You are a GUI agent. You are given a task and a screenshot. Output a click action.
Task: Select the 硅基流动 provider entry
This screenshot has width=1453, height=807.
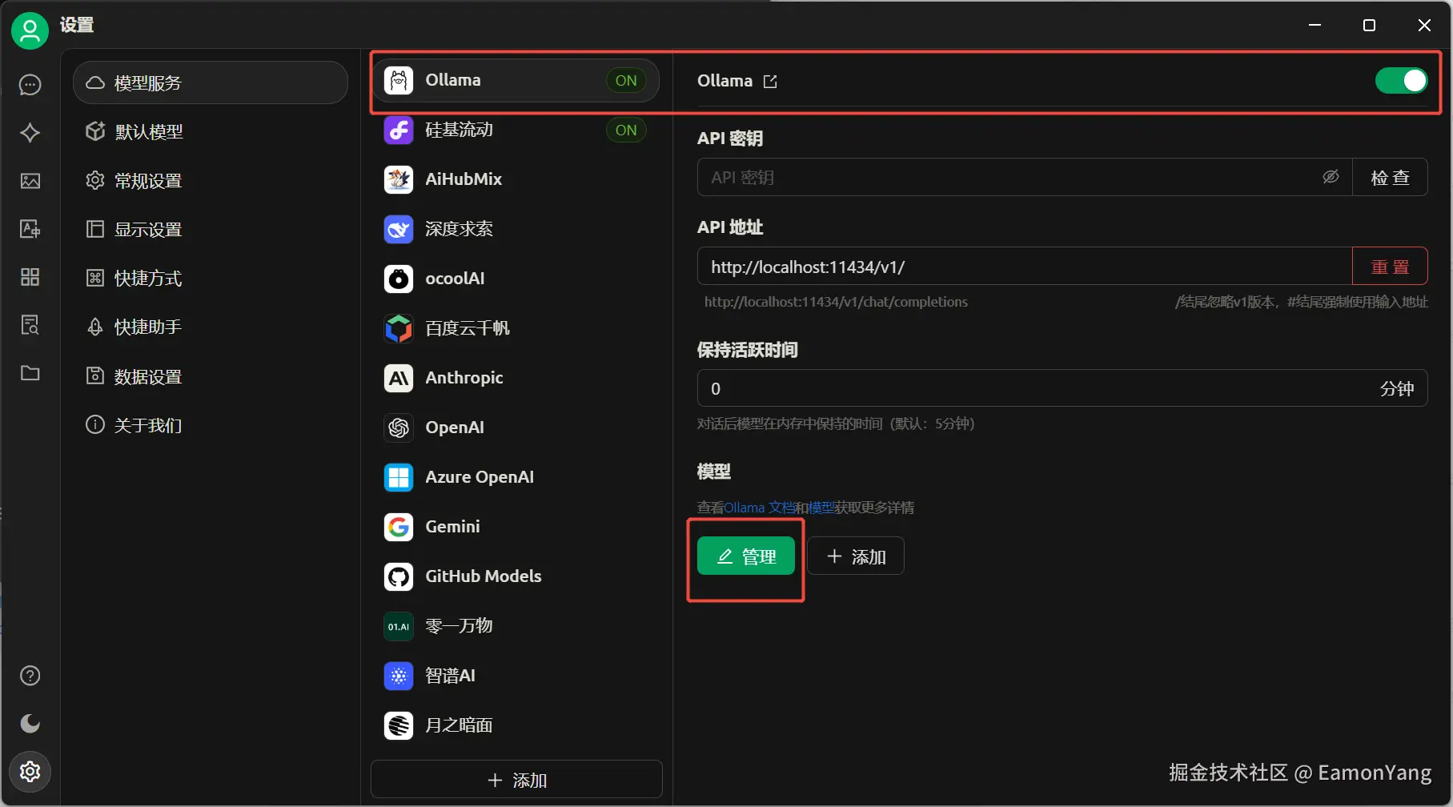tap(516, 130)
